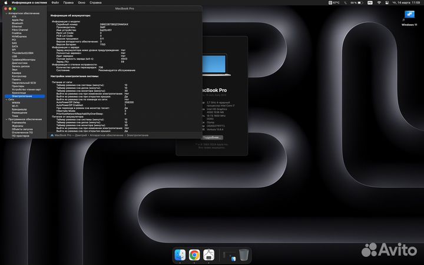Switch input source via the РУ icon
The height and width of the screenshot is (265, 424).
370,3
